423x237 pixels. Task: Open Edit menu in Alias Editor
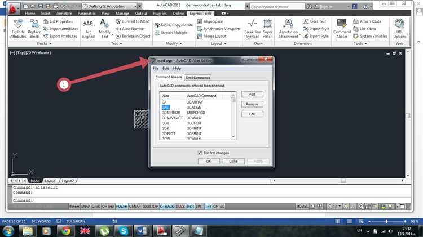(x=166, y=69)
